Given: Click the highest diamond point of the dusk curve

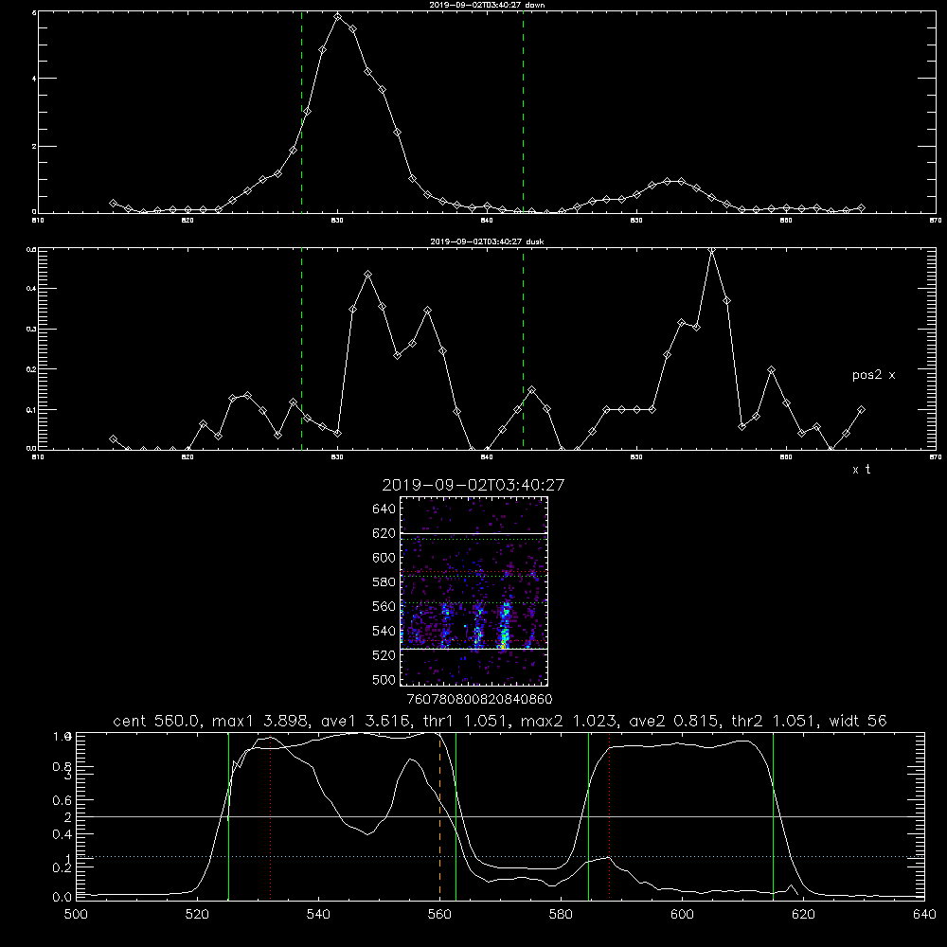Looking at the screenshot, I should [712, 250].
